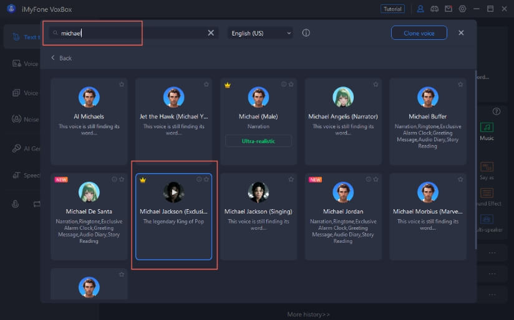Select Michael Angelis (Narrator) avatar
The image size is (514, 320).
[343, 97]
